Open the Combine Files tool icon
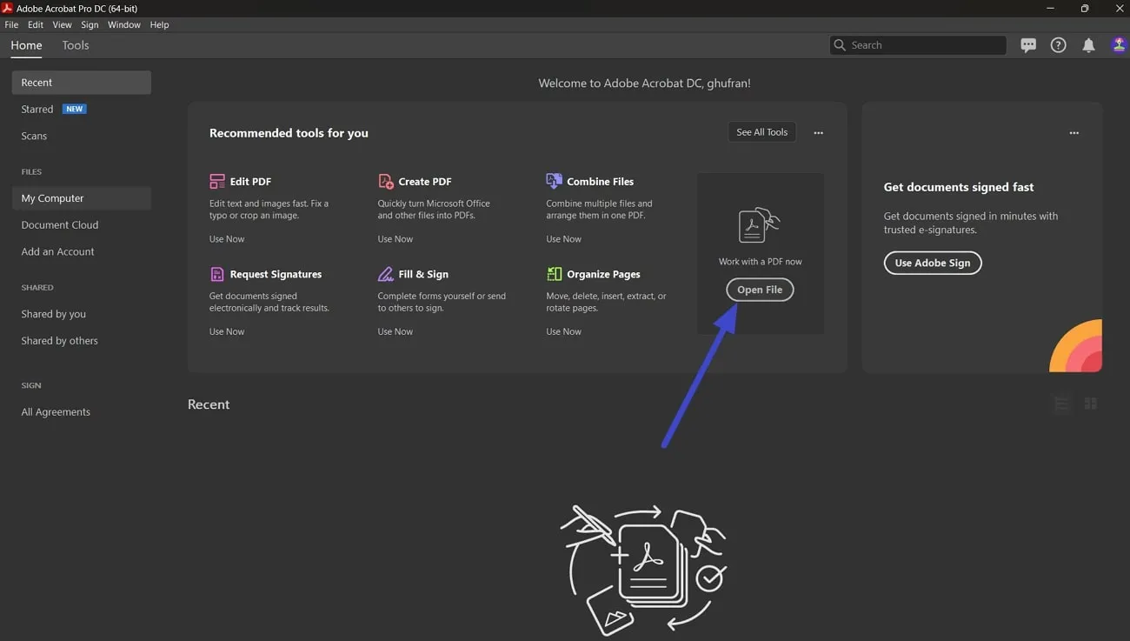Image resolution: width=1130 pixels, height=641 pixels. [x=554, y=181]
